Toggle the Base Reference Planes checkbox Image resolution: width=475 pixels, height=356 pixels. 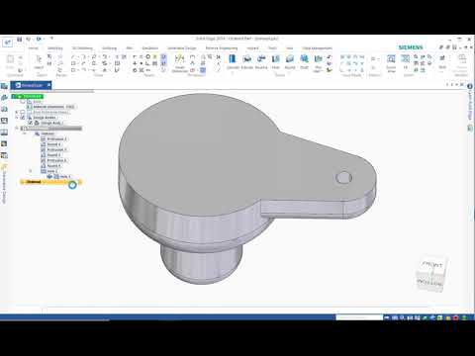click(23, 112)
